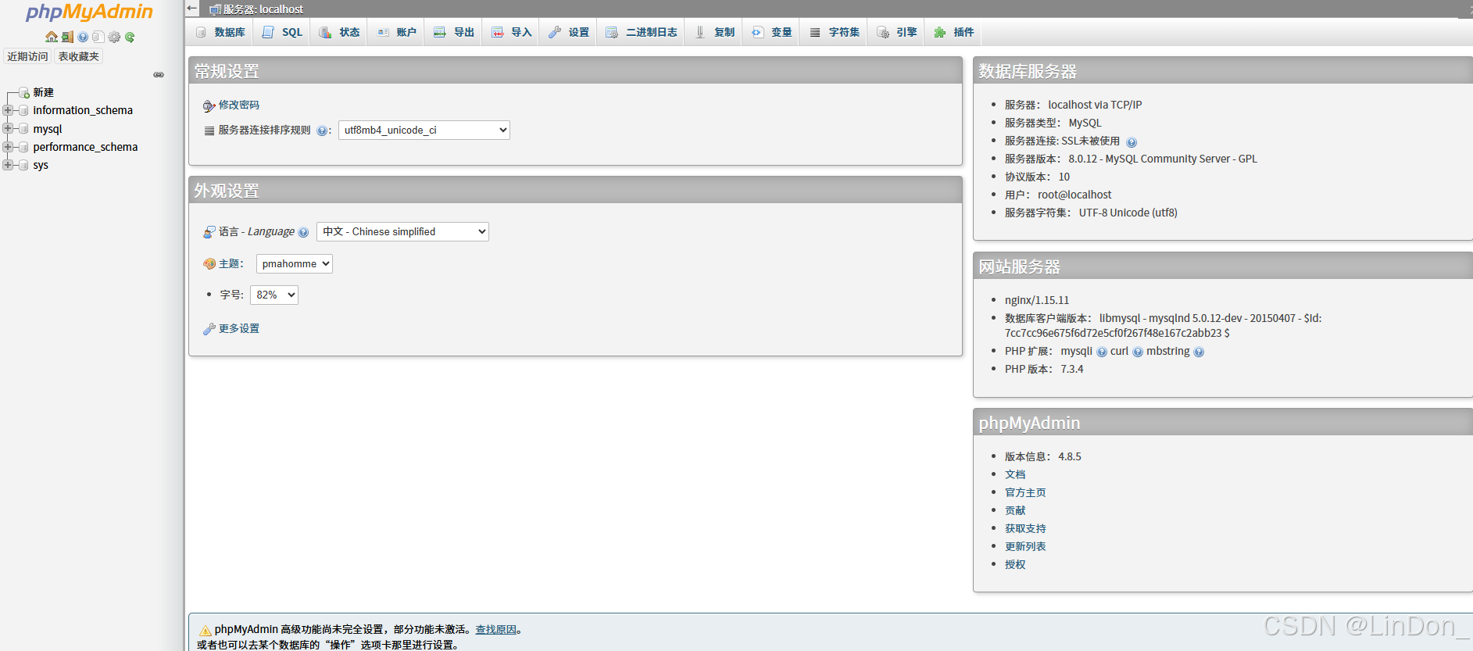Expand the performance_schema database tree node
This screenshot has height=651, width=1473.
8,147
